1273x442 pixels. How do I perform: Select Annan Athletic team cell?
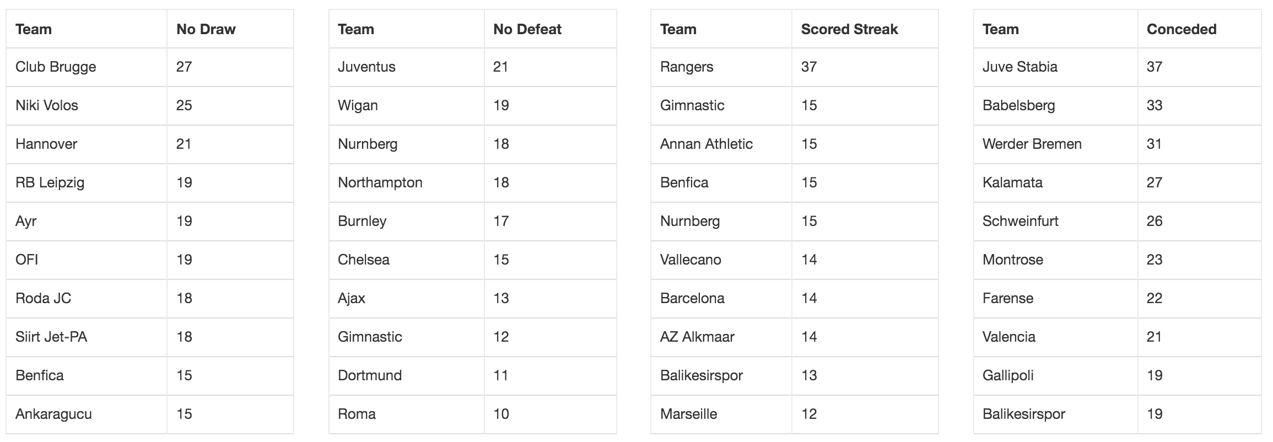pyautogui.click(x=721, y=144)
